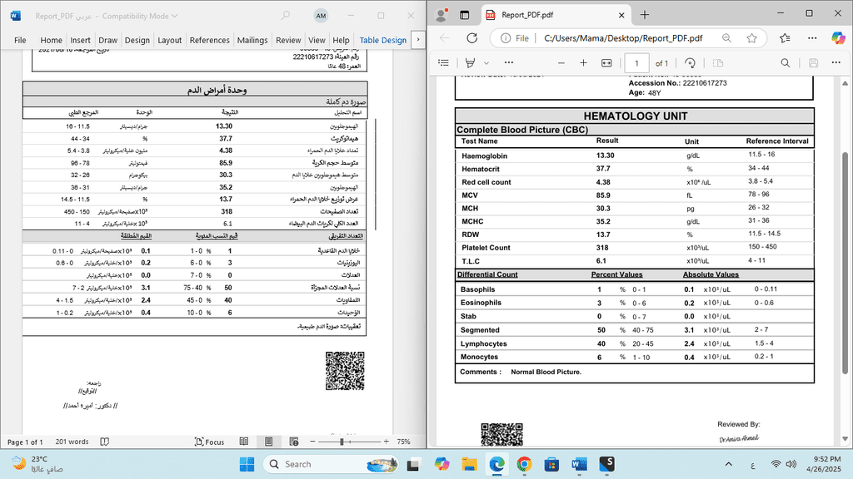Image resolution: width=853 pixels, height=479 pixels.
Task: Add this page to favorites with the star
Action: coord(752,38)
